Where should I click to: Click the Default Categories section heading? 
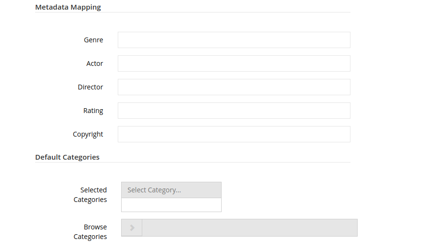(x=67, y=157)
